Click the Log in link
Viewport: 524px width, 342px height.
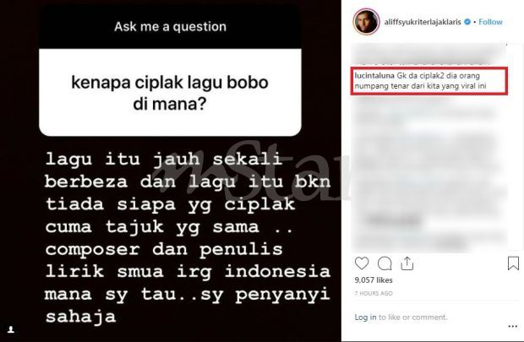click(365, 317)
